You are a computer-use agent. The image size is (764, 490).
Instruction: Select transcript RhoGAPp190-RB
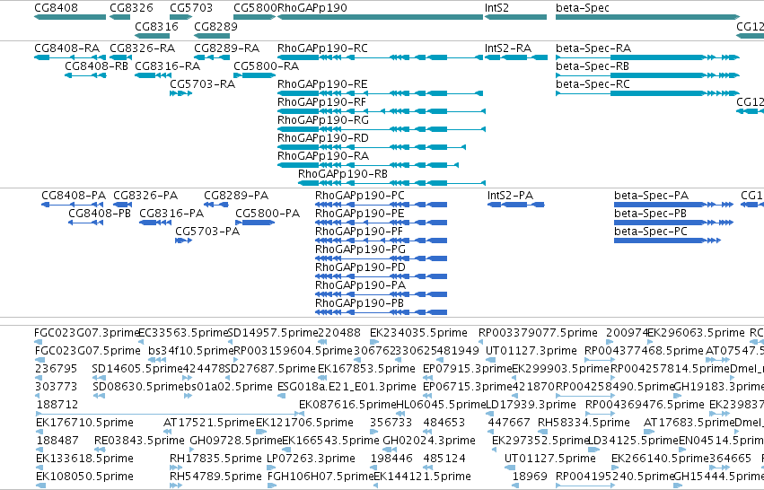coord(391,183)
